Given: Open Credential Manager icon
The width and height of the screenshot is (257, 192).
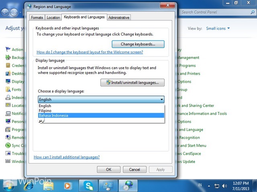Looking at the screenshot, I should [8, 65].
